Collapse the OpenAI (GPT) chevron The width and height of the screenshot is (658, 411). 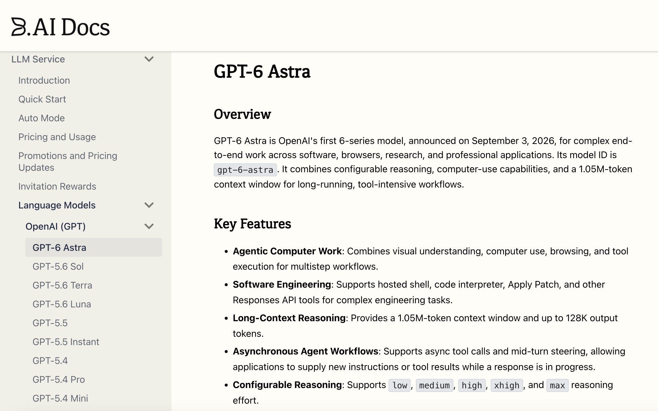(149, 226)
